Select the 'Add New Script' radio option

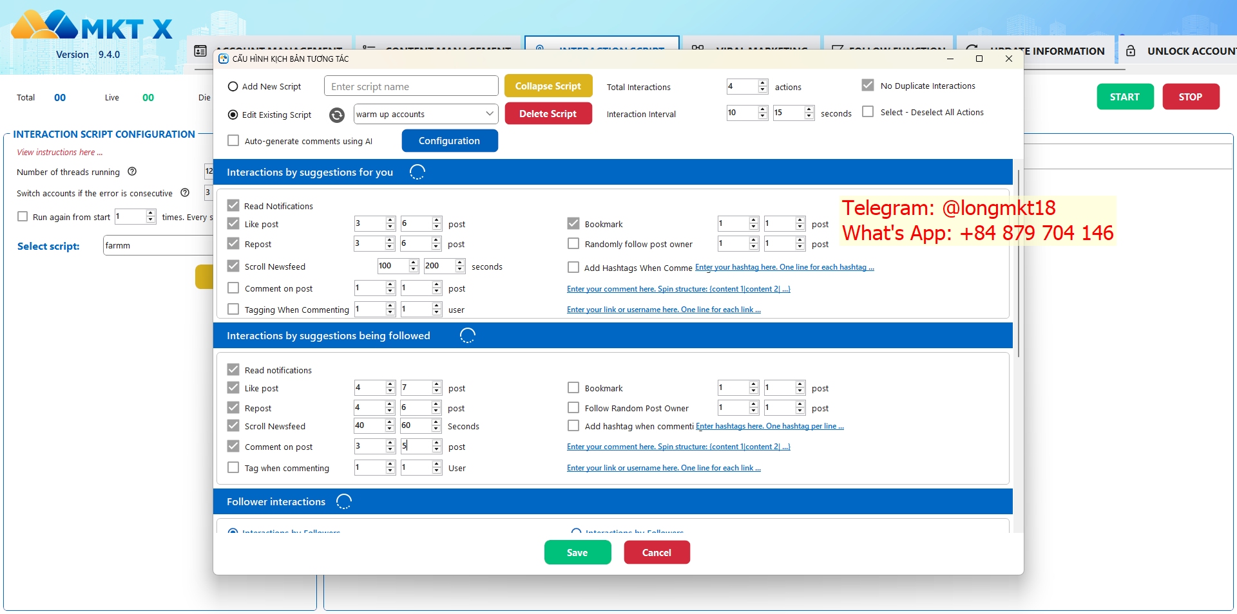click(x=233, y=87)
